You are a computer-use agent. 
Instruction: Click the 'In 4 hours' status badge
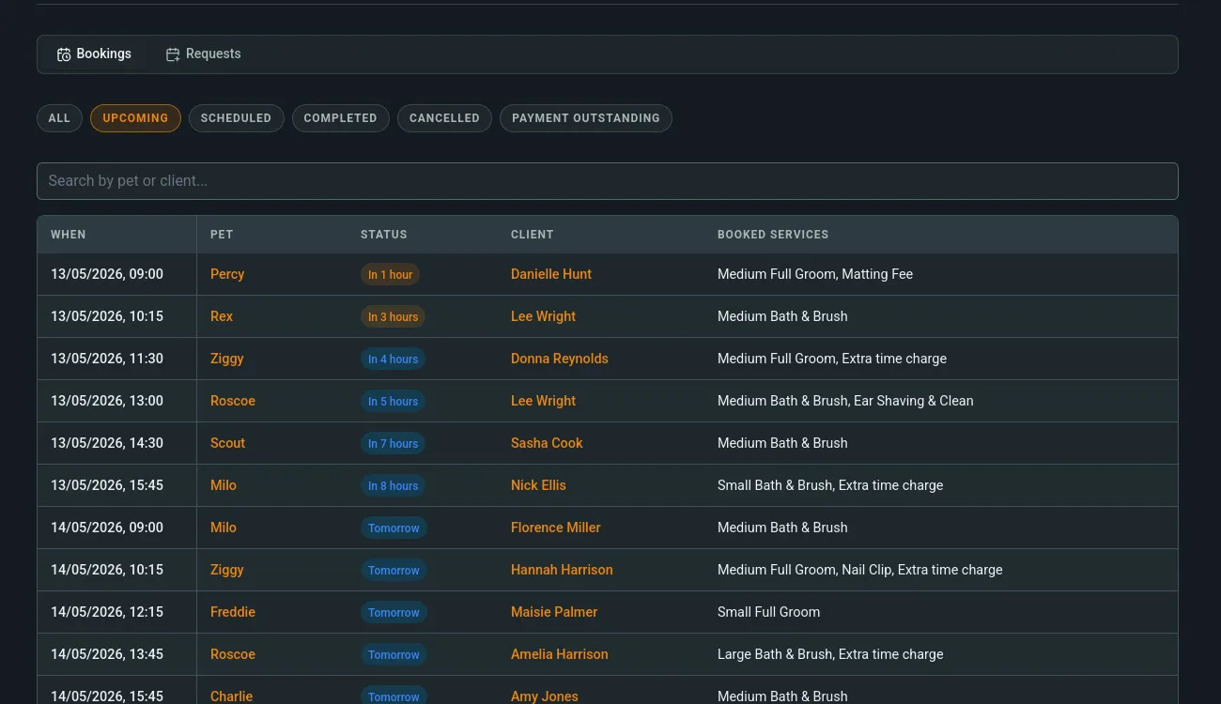point(393,360)
